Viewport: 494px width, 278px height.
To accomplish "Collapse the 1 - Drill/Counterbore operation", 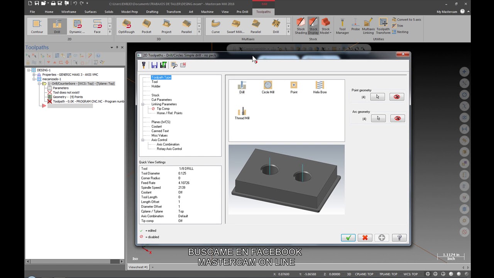I will (x=39, y=83).
